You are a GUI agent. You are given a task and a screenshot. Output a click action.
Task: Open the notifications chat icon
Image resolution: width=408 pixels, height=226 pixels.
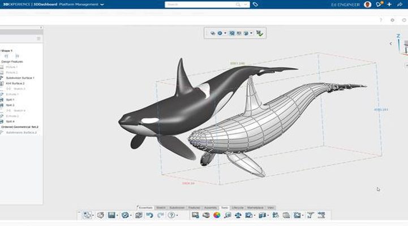[x=379, y=5]
